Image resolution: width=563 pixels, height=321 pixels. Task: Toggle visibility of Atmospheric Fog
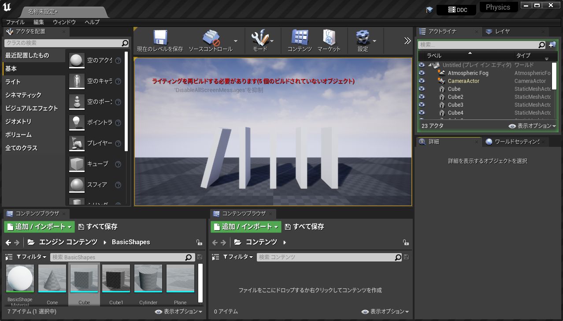tap(422, 73)
